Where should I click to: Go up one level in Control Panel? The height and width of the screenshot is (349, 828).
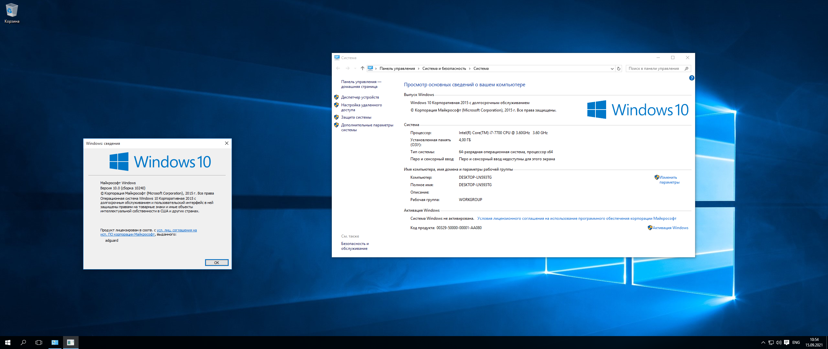(x=362, y=68)
